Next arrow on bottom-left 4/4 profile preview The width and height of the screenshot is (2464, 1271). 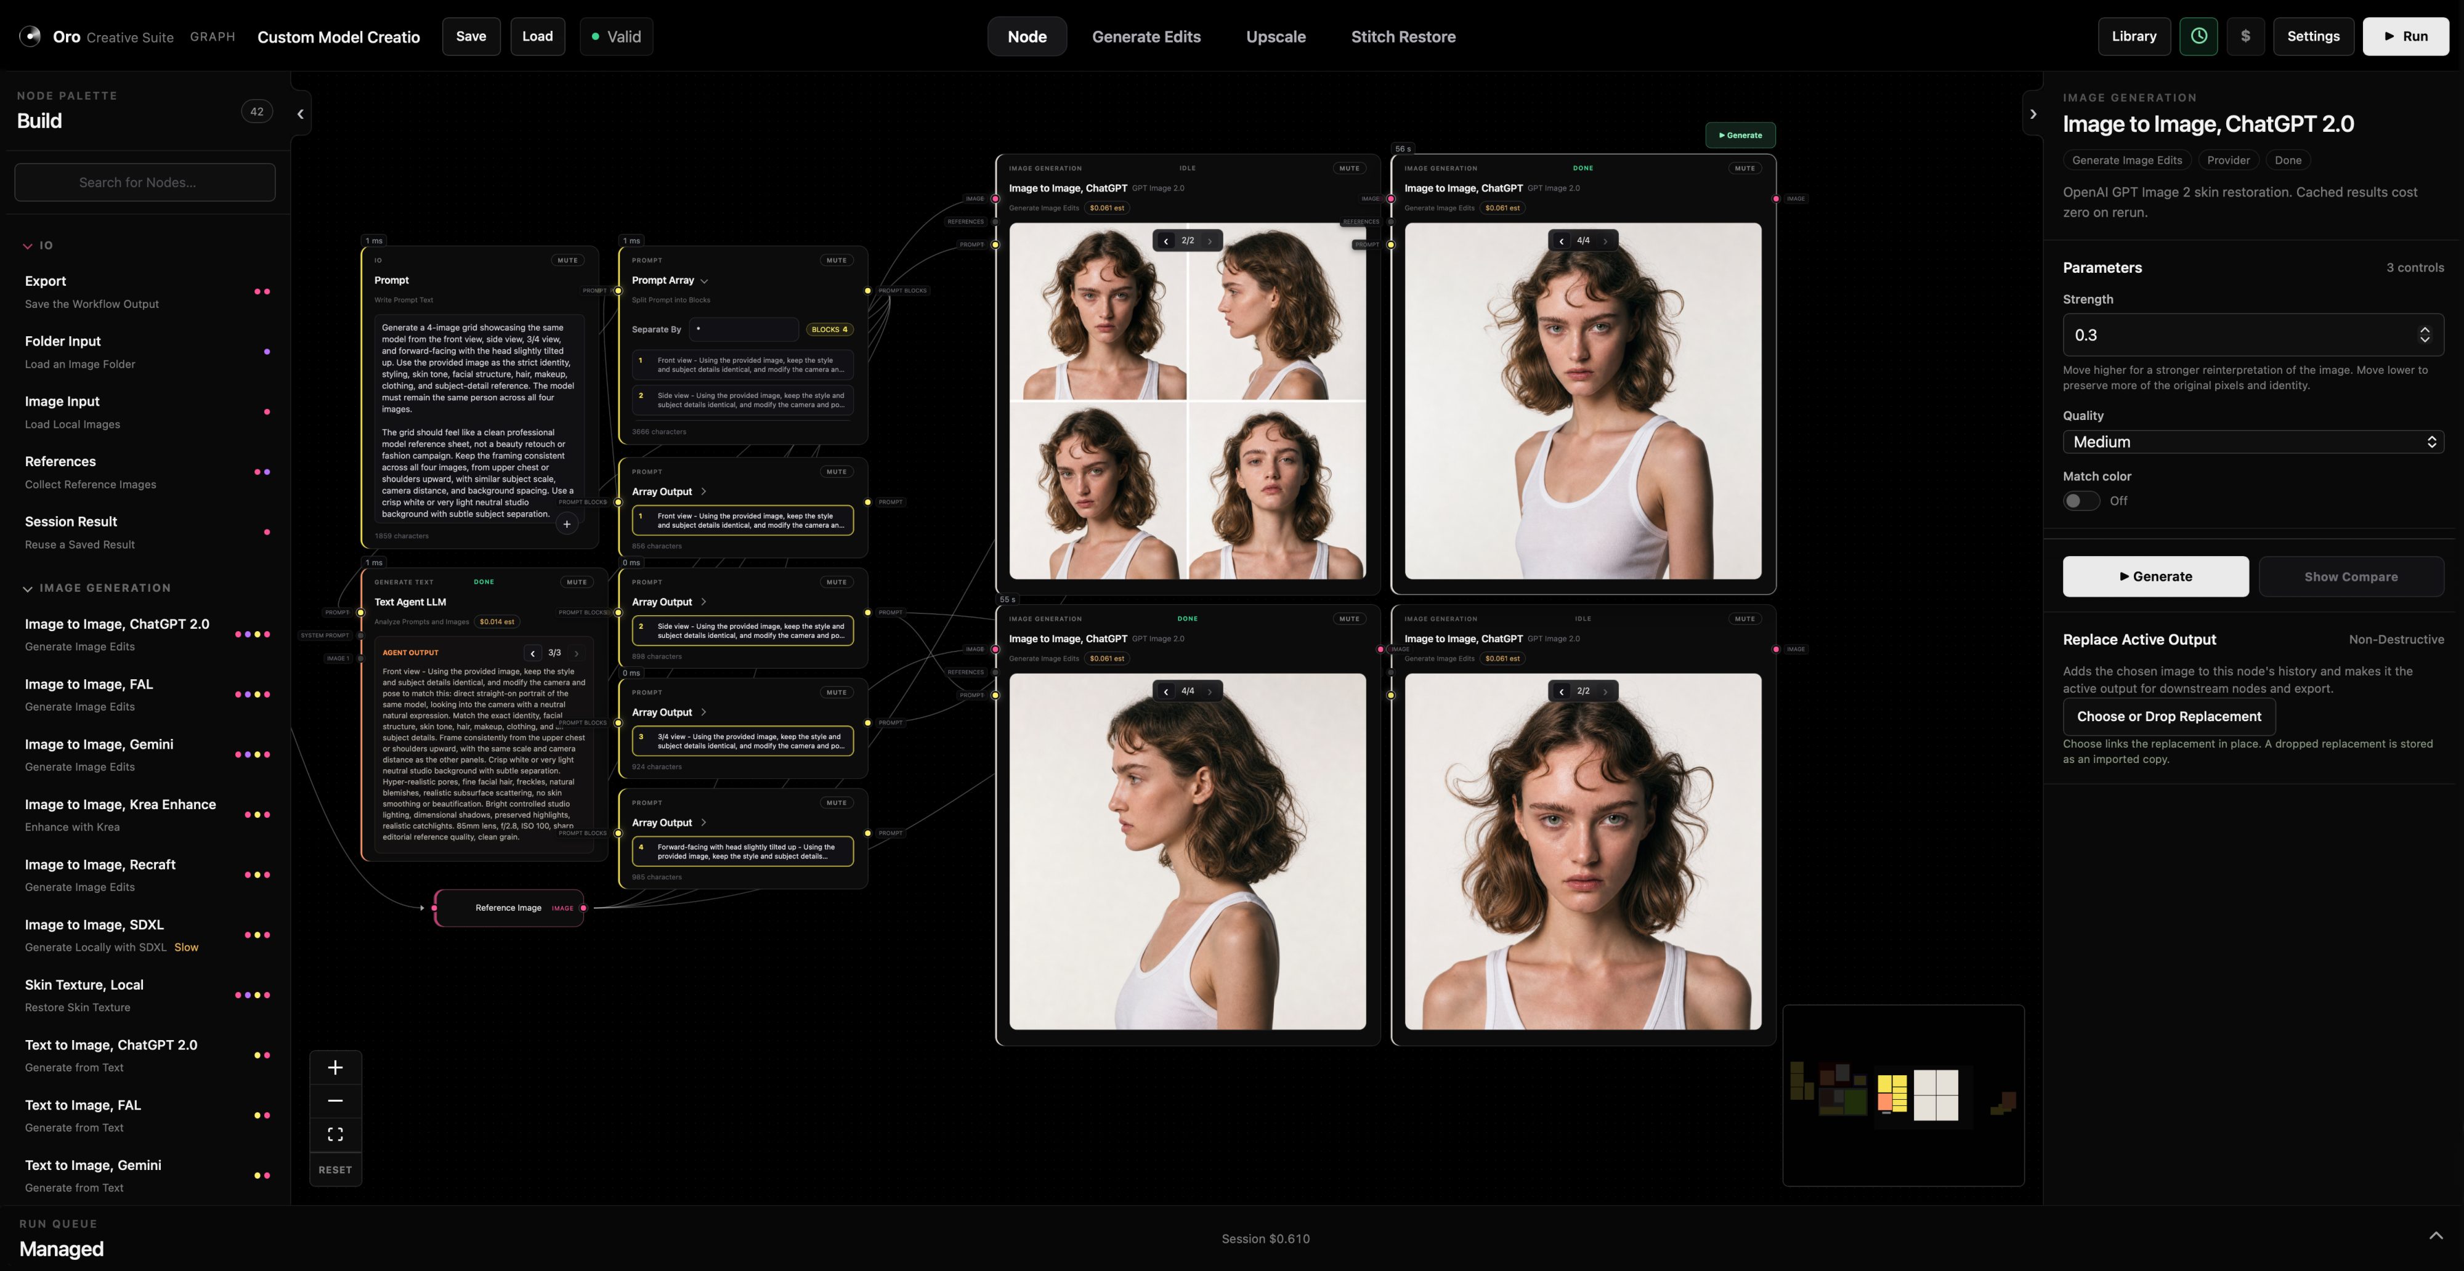point(1210,692)
